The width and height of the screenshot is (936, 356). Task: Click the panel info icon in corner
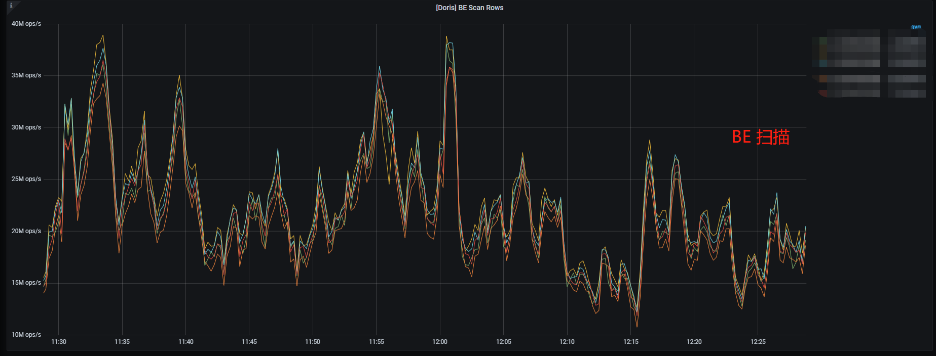(x=11, y=6)
